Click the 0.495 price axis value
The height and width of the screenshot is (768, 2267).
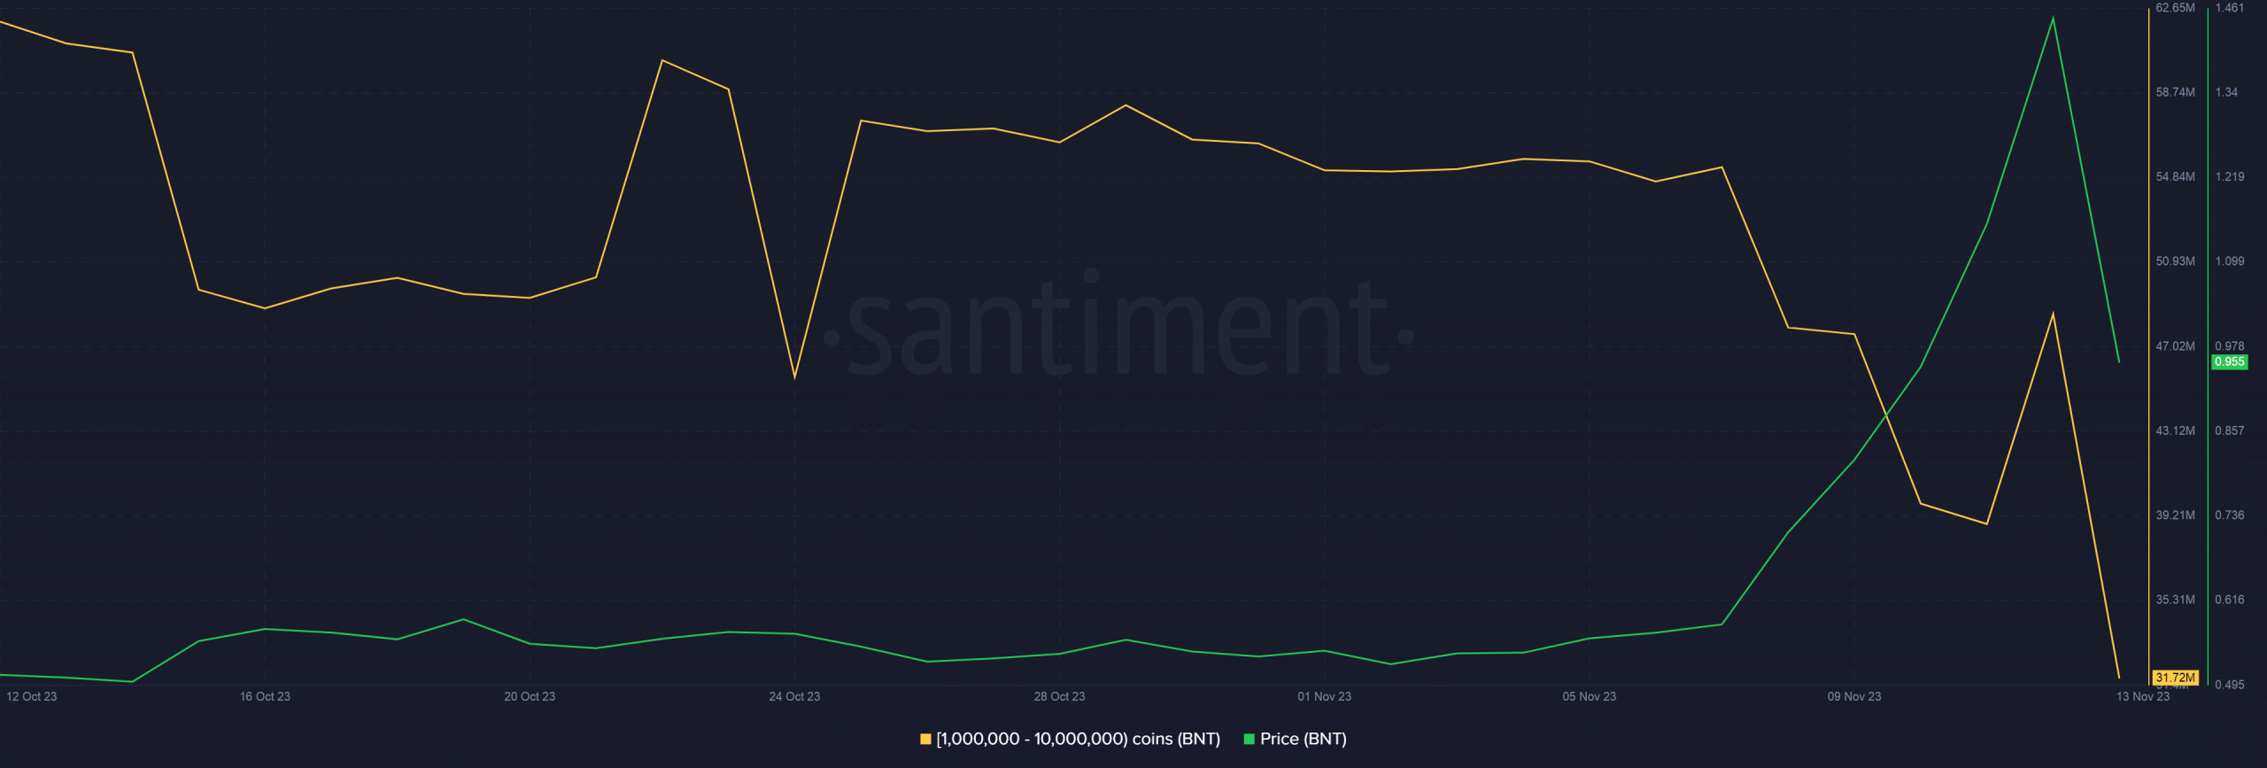(2229, 685)
